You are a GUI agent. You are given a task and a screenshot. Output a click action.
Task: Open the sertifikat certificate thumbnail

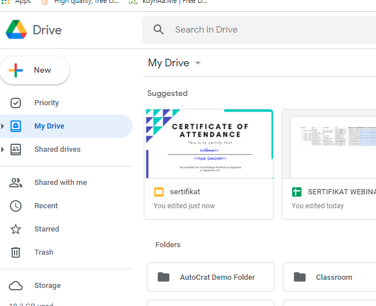[208, 144]
